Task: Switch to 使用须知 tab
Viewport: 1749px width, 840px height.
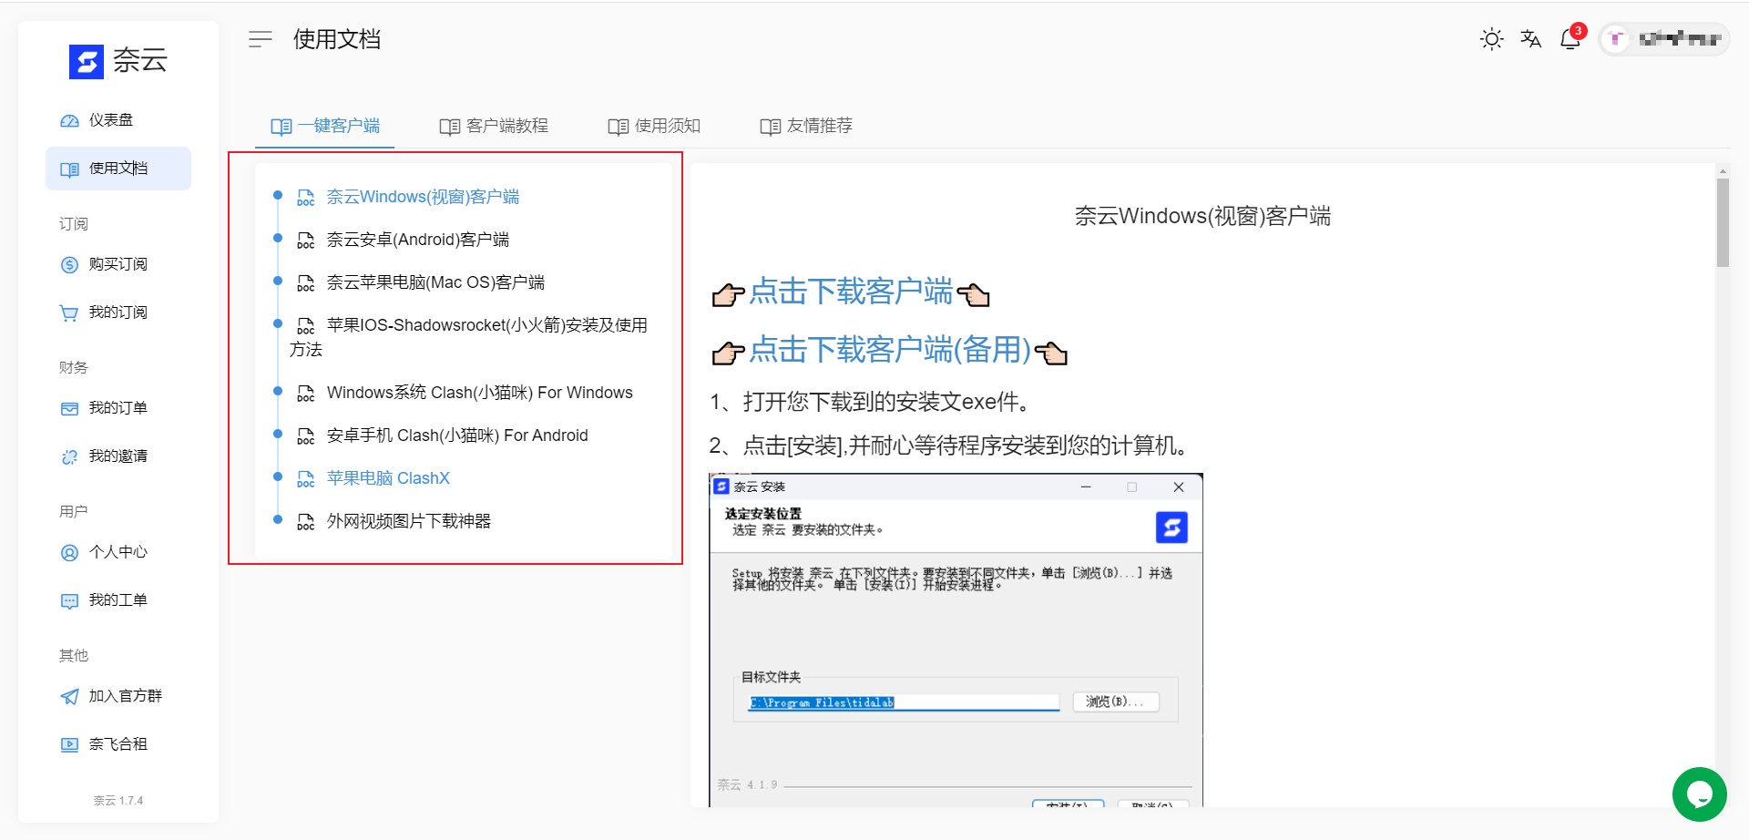Action: pyautogui.click(x=654, y=126)
